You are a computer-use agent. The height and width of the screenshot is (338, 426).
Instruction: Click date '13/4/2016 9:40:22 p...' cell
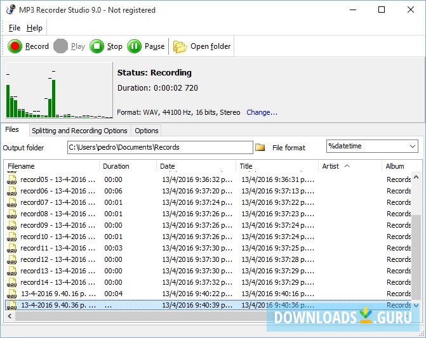pos(197,294)
